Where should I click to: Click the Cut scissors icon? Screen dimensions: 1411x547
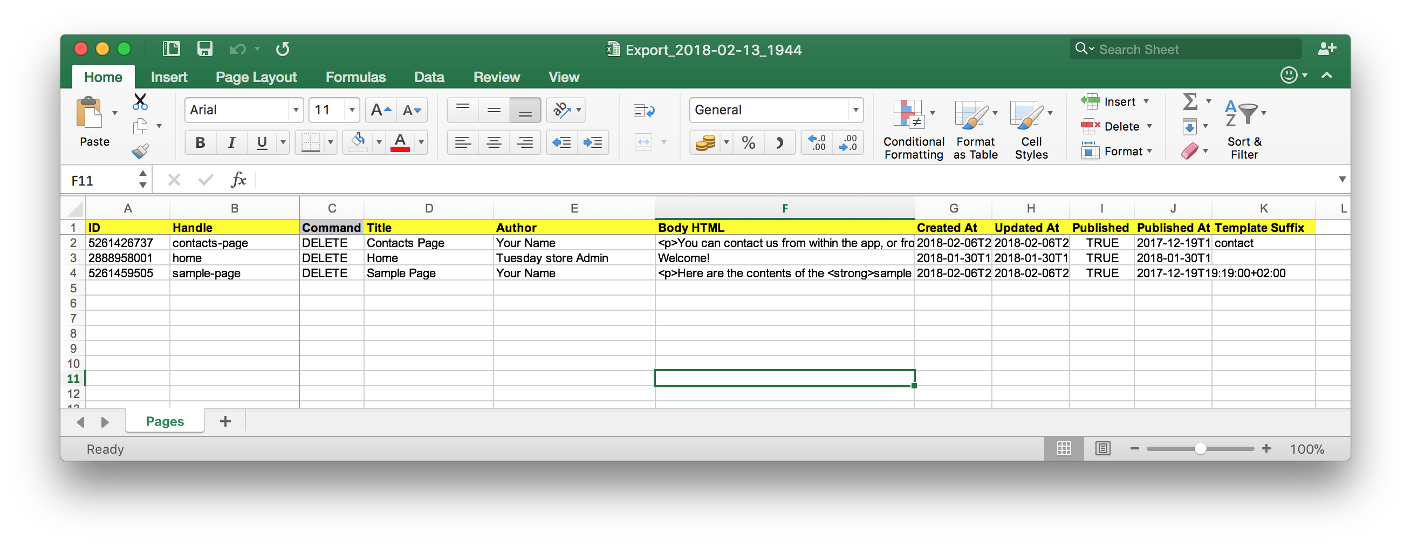tap(140, 101)
